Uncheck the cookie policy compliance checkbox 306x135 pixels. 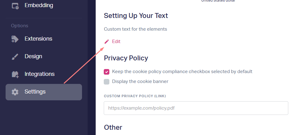(107, 72)
